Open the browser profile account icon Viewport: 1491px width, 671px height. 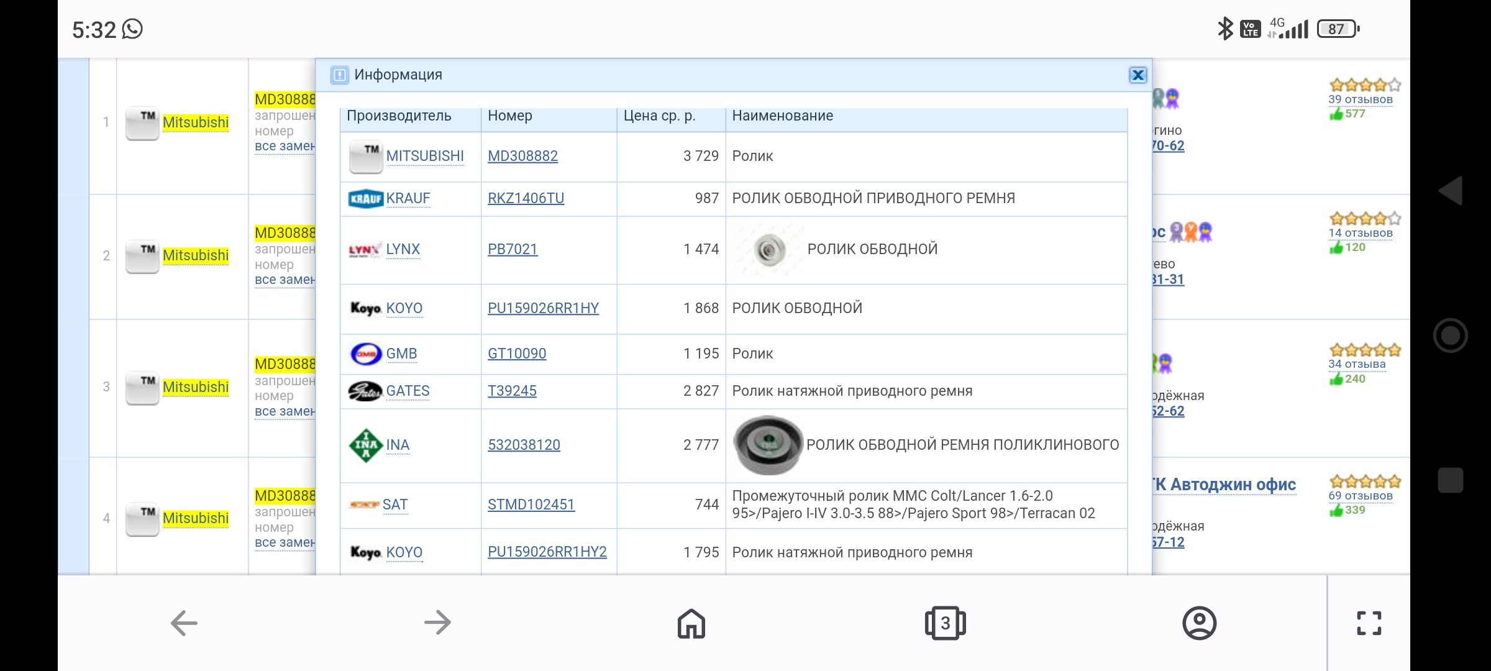(x=1199, y=623)
